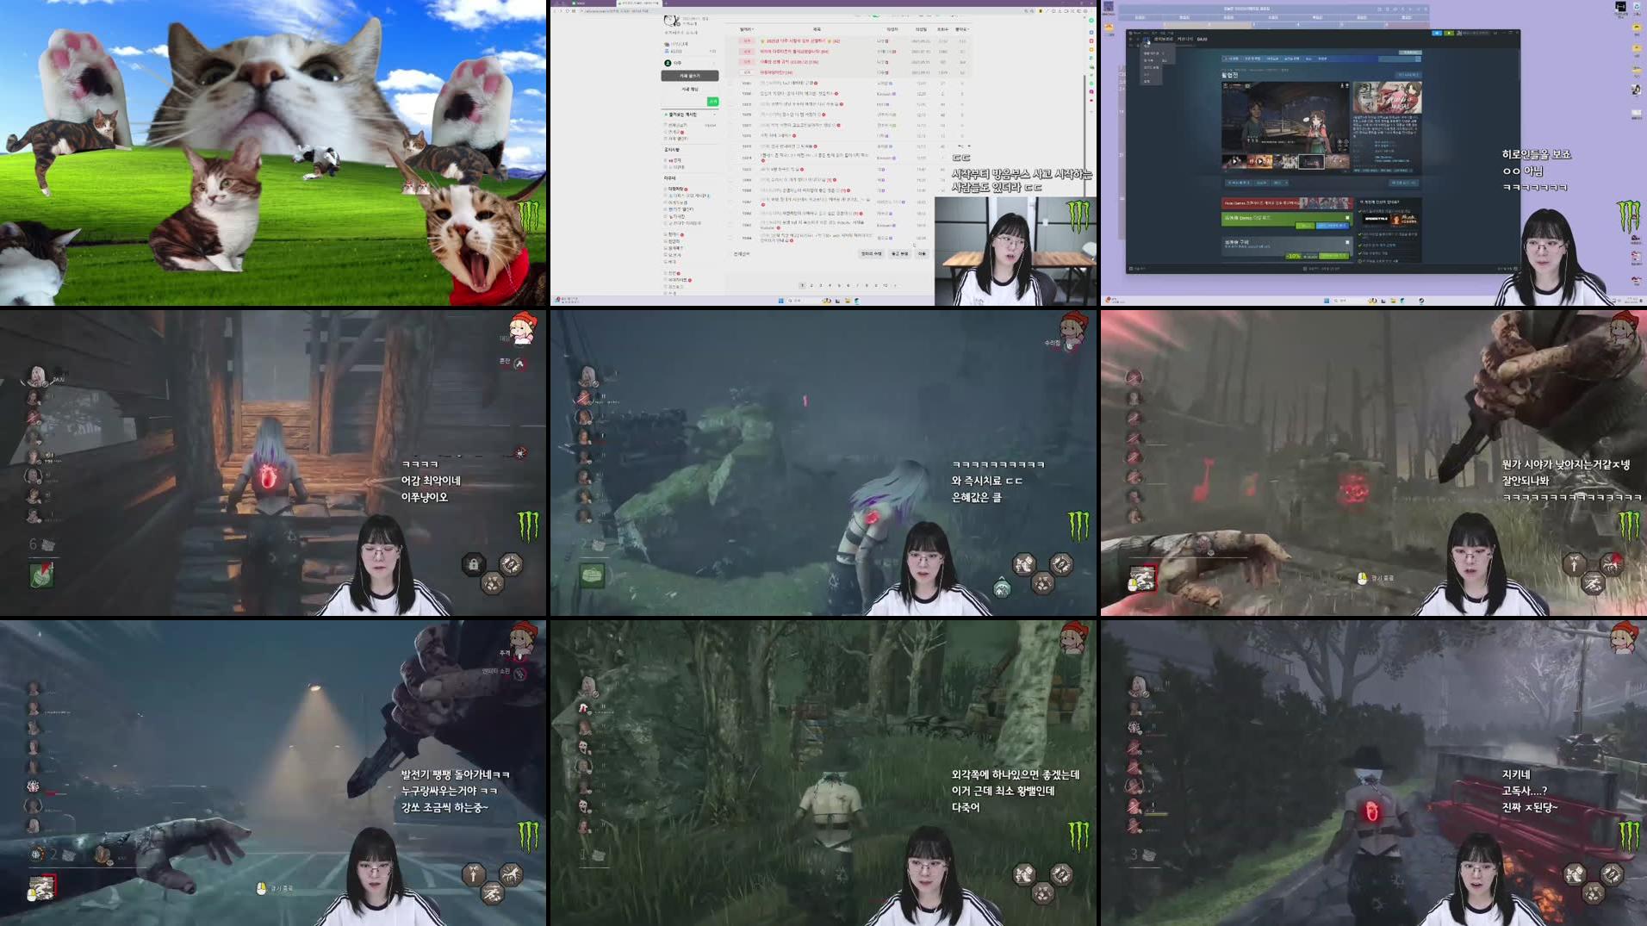Viewport: 1647px width, 926px height.
Task: Click the chibi avatar in red car frame
Action: tap(1624, 638)
